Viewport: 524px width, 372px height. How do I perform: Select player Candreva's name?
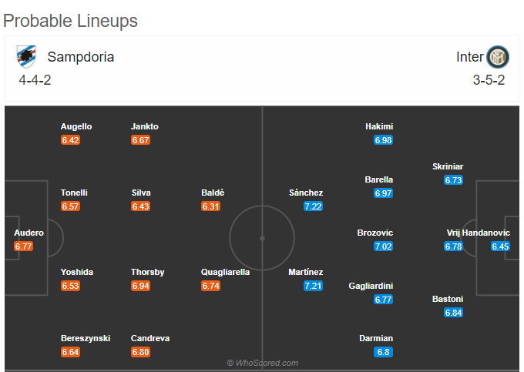click(x=150, y=338)
